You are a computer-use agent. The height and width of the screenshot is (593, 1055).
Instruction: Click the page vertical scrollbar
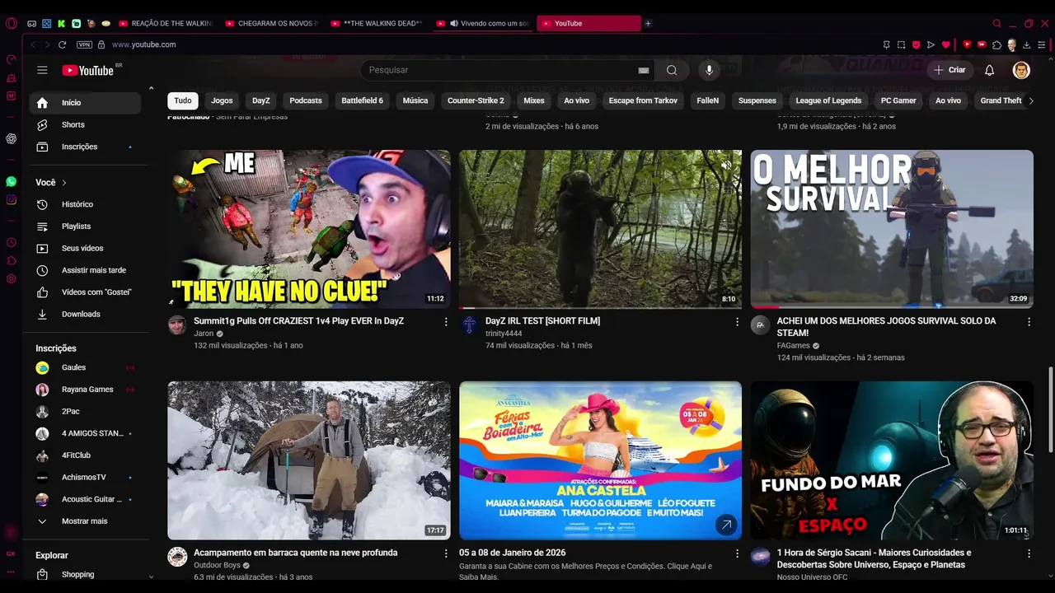pyautogui.click(x=1051, y=409)
